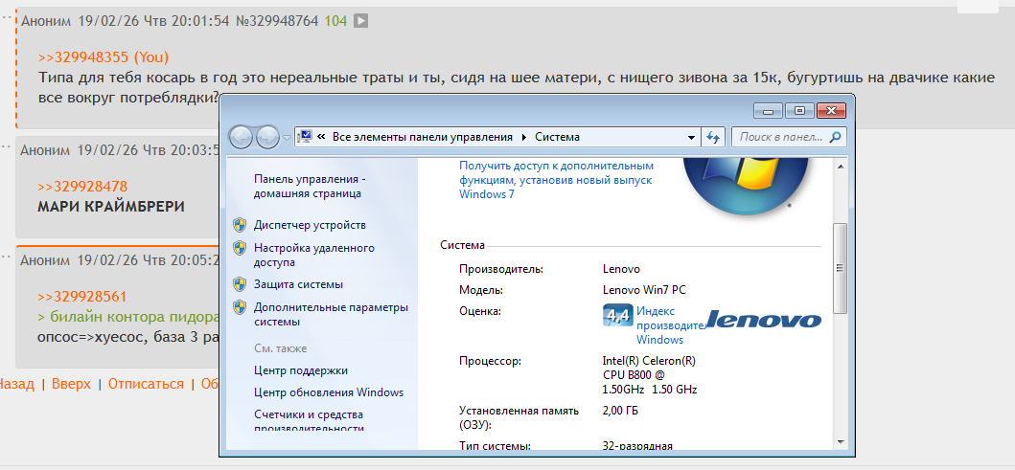Click '2,00 ГБ' installed memory value
This screenshot has height=470, width=1015.
point(620,411)
